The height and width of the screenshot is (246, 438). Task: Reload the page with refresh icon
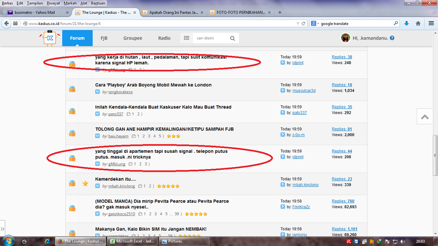tap(303, 24)
